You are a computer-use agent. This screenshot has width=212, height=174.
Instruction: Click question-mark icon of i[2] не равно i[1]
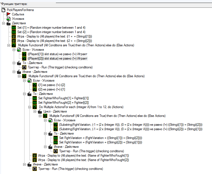(35, 89)
